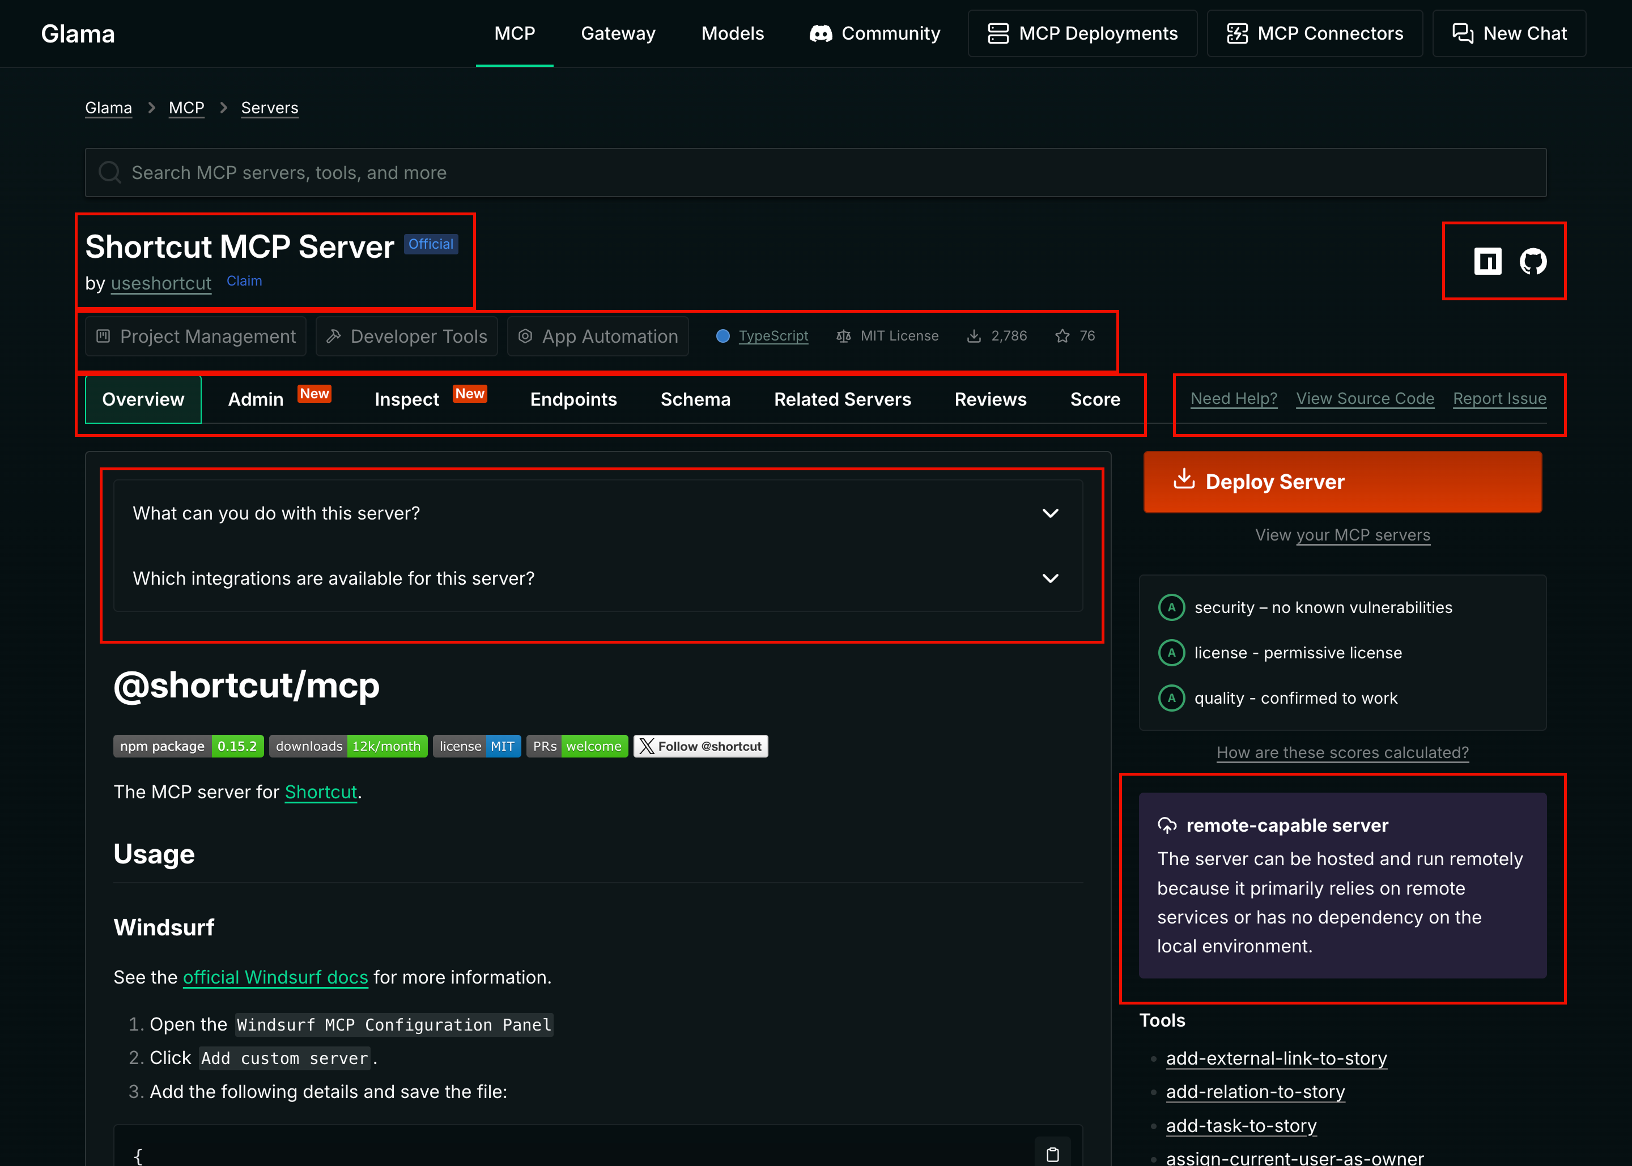Open the Inspect tab

point(406,399)
